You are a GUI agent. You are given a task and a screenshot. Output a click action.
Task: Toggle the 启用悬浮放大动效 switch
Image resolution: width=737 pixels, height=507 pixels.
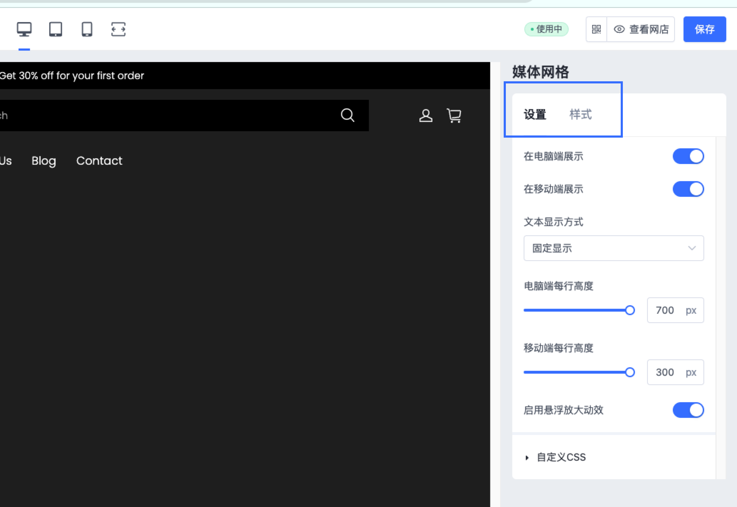tap(688, 410)
